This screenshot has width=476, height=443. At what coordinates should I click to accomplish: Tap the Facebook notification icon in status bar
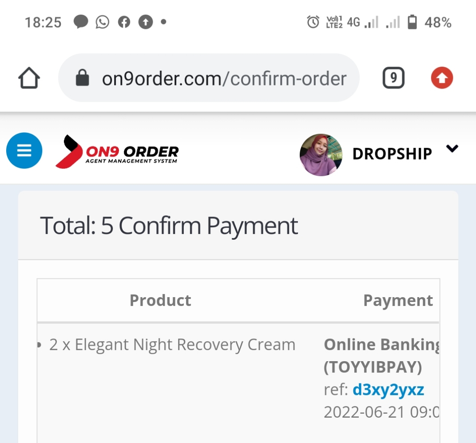124,22
